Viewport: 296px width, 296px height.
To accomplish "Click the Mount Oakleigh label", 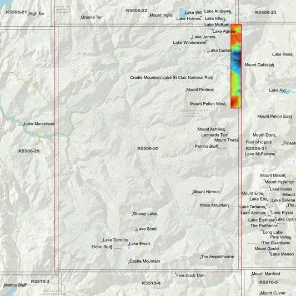I will pos(259,65).
